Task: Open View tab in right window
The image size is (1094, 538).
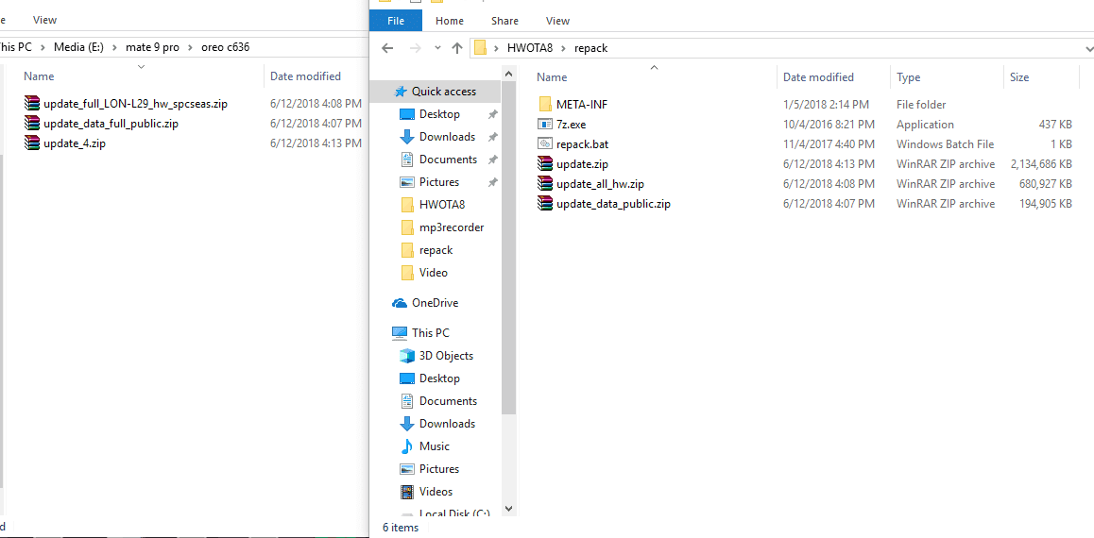Action: [x=557, y=21]
